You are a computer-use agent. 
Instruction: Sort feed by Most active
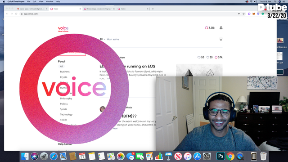[113, 39]
